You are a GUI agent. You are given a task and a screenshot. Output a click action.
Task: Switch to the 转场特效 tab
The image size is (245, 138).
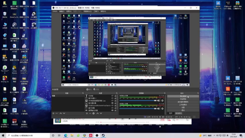(179, 113)
